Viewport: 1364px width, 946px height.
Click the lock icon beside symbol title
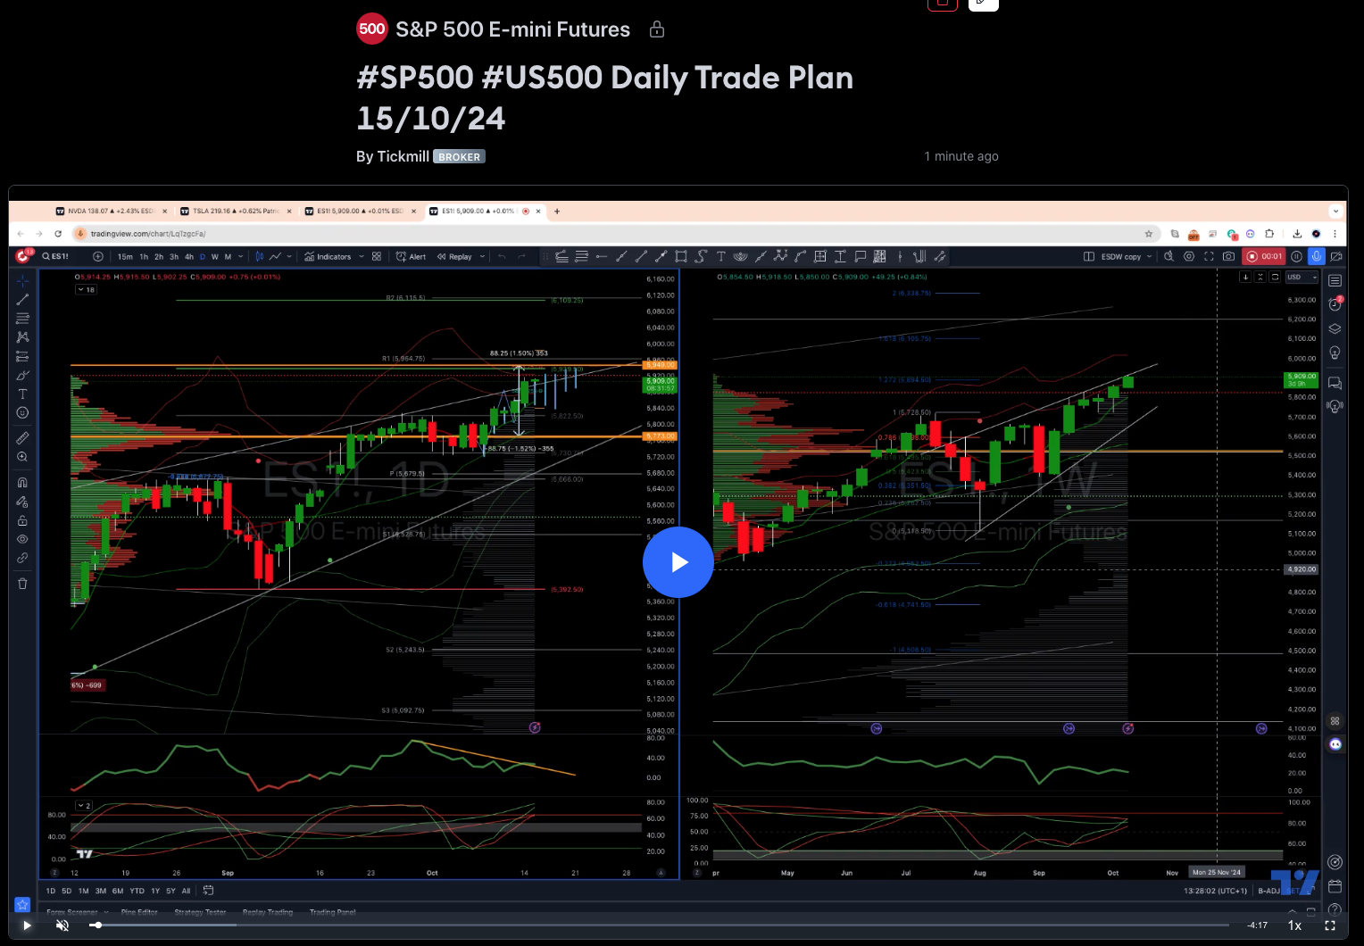(x=657, y=29)
